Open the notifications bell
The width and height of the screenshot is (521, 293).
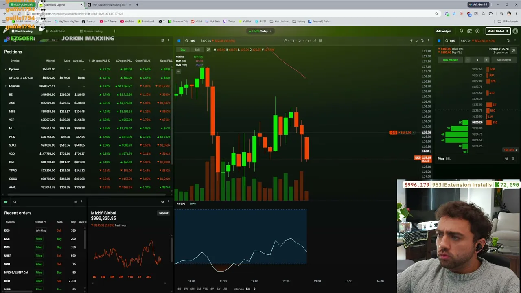pyautogui.click(x=461, y=31)
